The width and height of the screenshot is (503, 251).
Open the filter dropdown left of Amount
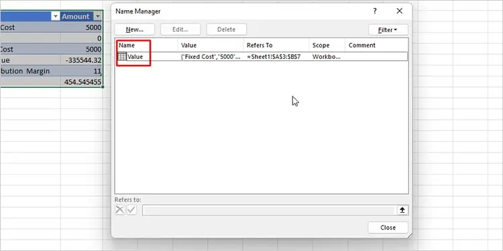point(56,16)
